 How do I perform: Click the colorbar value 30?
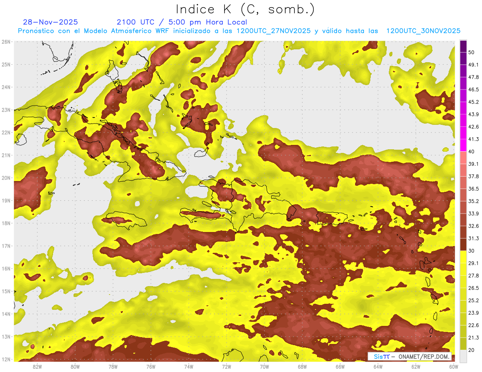click(472, 251)
